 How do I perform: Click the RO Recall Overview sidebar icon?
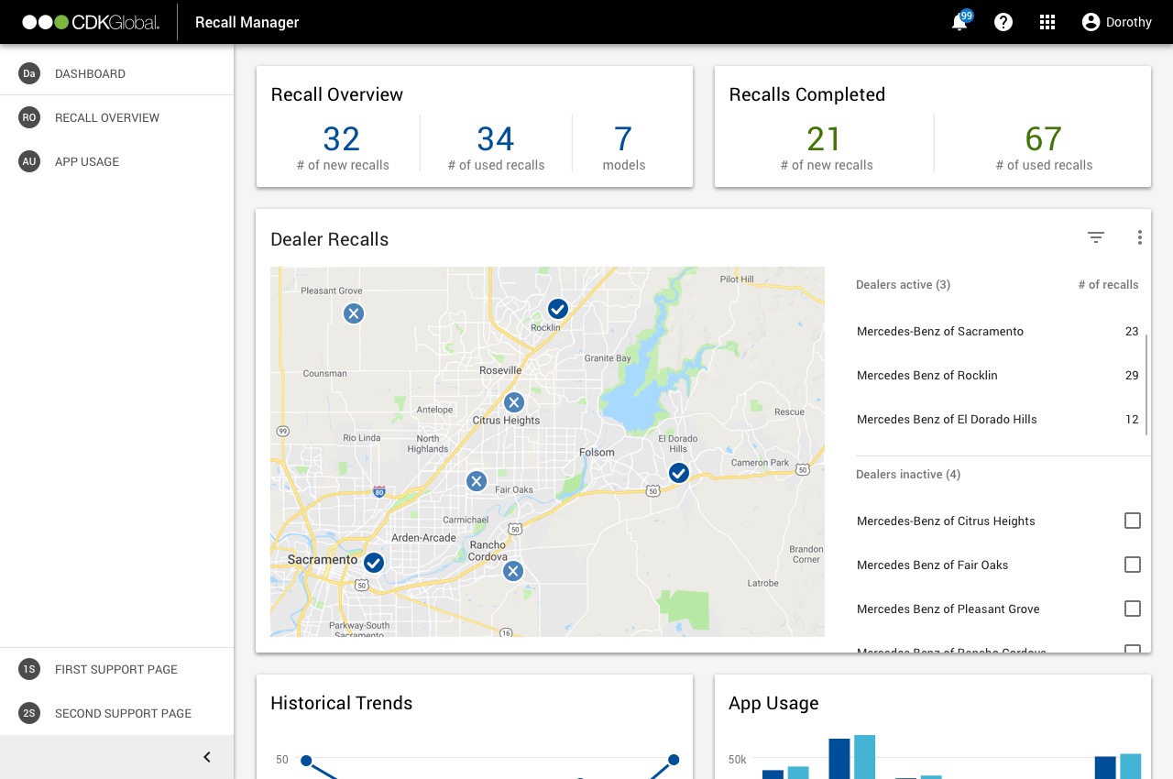(x=29, y=117)
